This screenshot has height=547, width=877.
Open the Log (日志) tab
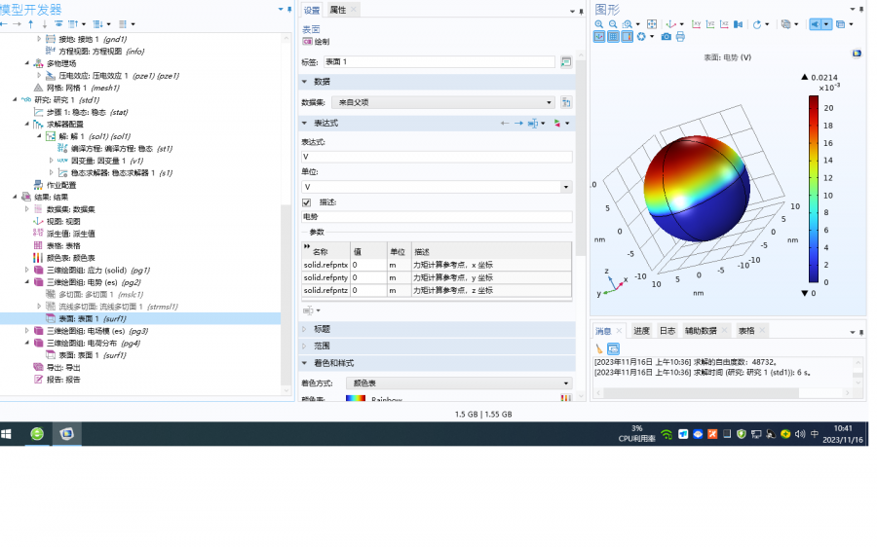(667, 331)
